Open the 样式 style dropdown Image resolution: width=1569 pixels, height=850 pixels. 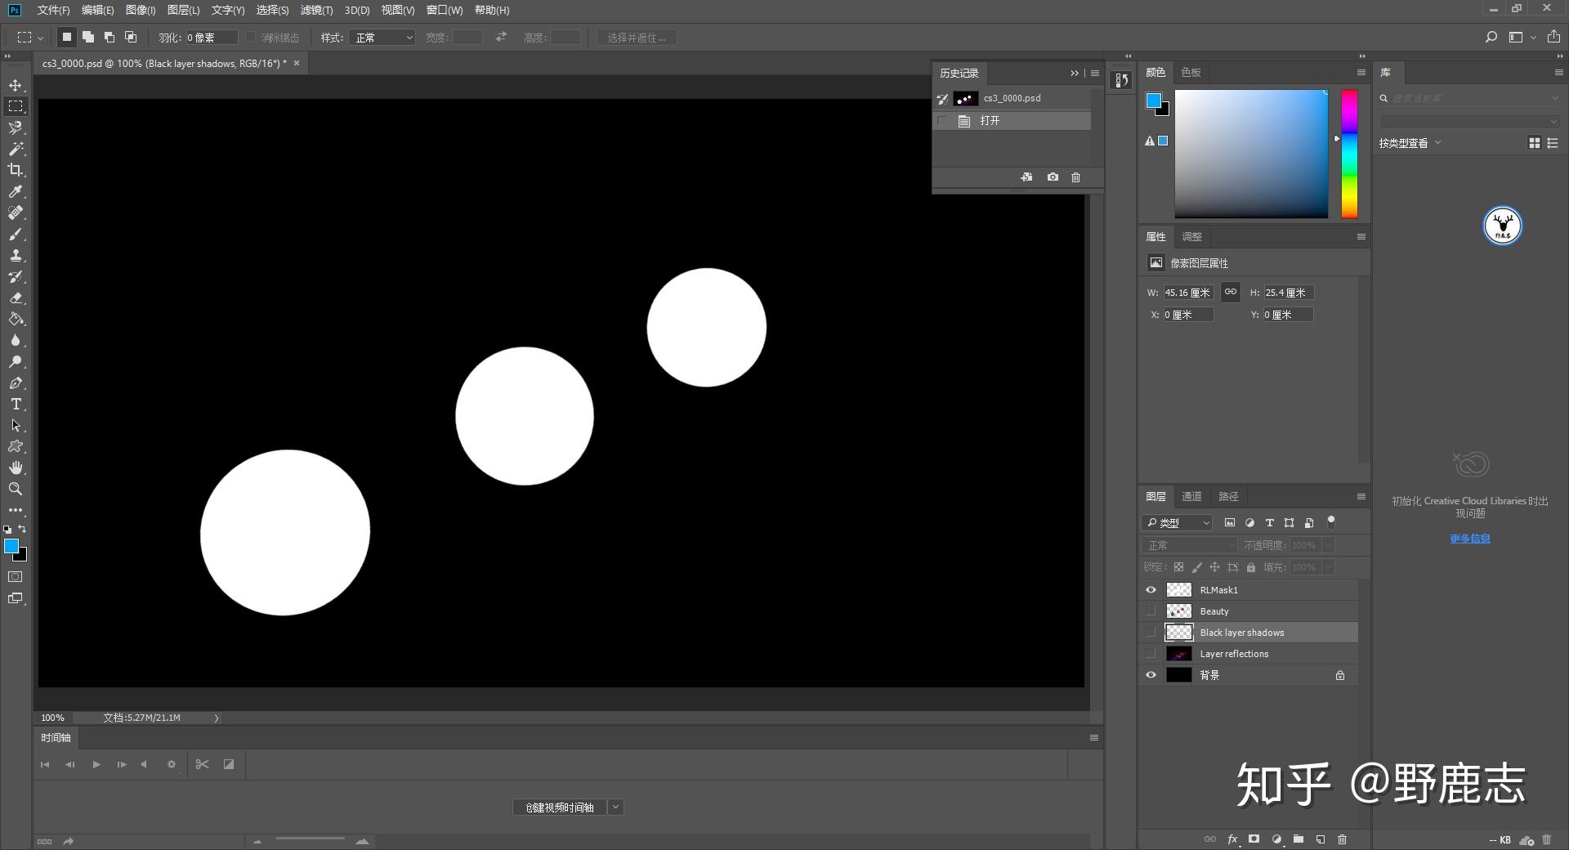click(x=382, y=38)
